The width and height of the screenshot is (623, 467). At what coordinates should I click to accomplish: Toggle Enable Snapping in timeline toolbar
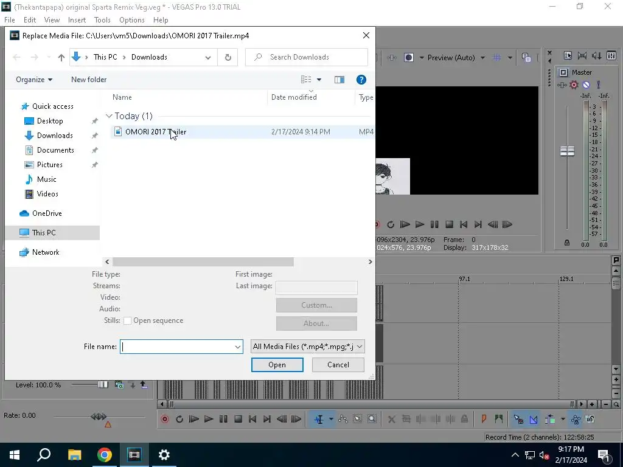tap(518, 419)
